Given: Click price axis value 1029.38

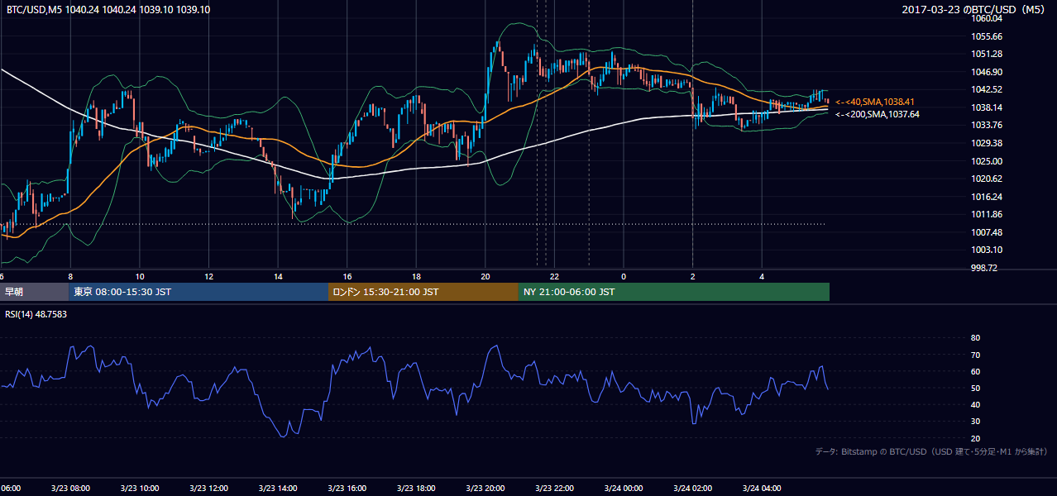Looking at the screenshot, I should pyautogui.click(x=987, y=143).
